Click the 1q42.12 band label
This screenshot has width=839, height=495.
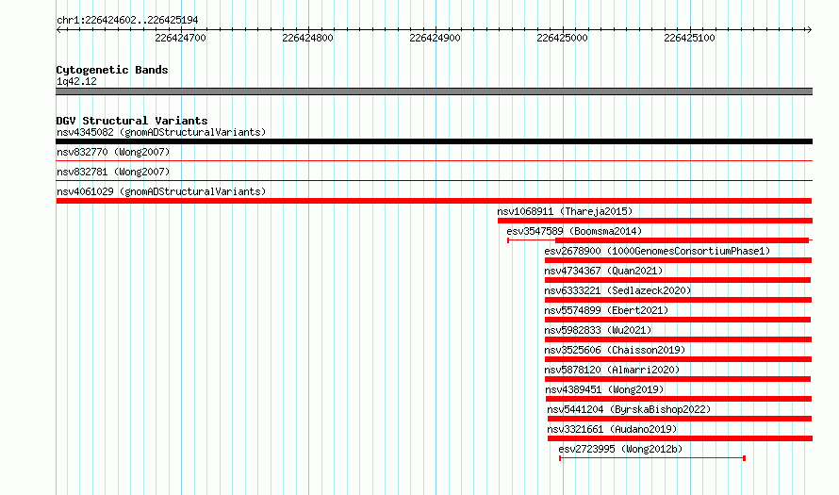(x=76, y=81)
